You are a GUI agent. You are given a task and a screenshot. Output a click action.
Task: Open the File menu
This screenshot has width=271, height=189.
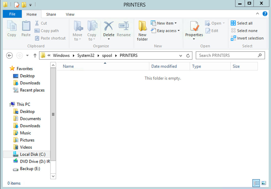pyautogui.click(x=12, y=14)
